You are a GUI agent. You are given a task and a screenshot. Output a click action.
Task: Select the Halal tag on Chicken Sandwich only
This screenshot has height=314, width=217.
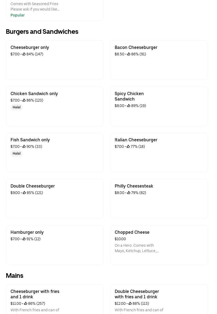pos(16,107)
